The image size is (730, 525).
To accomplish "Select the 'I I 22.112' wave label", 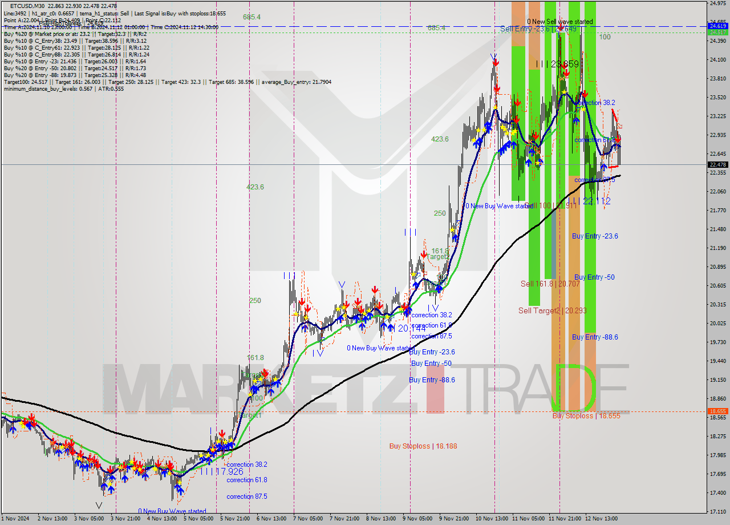I will 592,201.
